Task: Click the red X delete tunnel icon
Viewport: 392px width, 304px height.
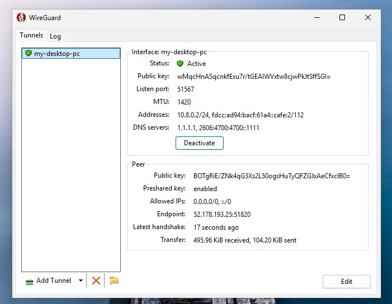Action: pyautogui.click(x=96, y=281)
